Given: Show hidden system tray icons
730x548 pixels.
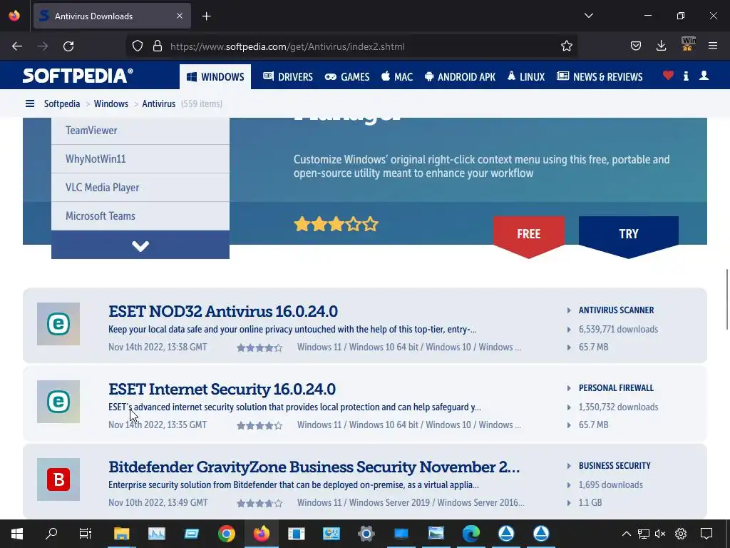Looking at the screenshot, I should 626,534.
